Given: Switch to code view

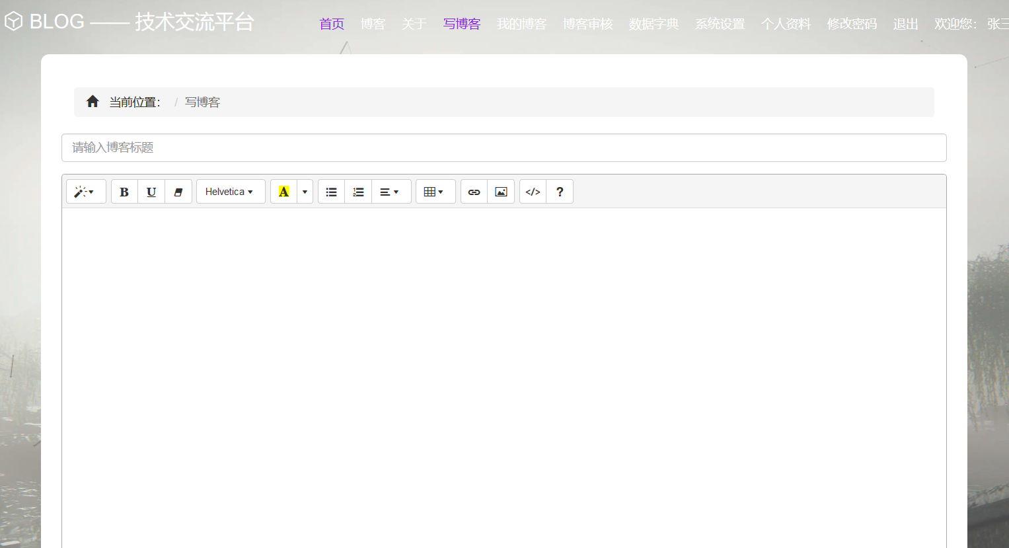Looking at the screenshot, I should pyautogui.click(x=533, y=192).
